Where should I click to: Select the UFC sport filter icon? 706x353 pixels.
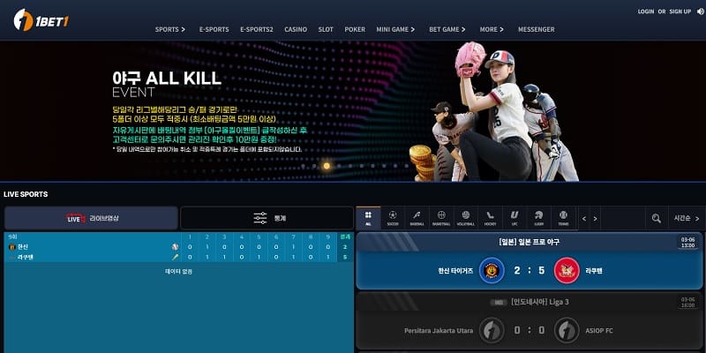(514, 217)
